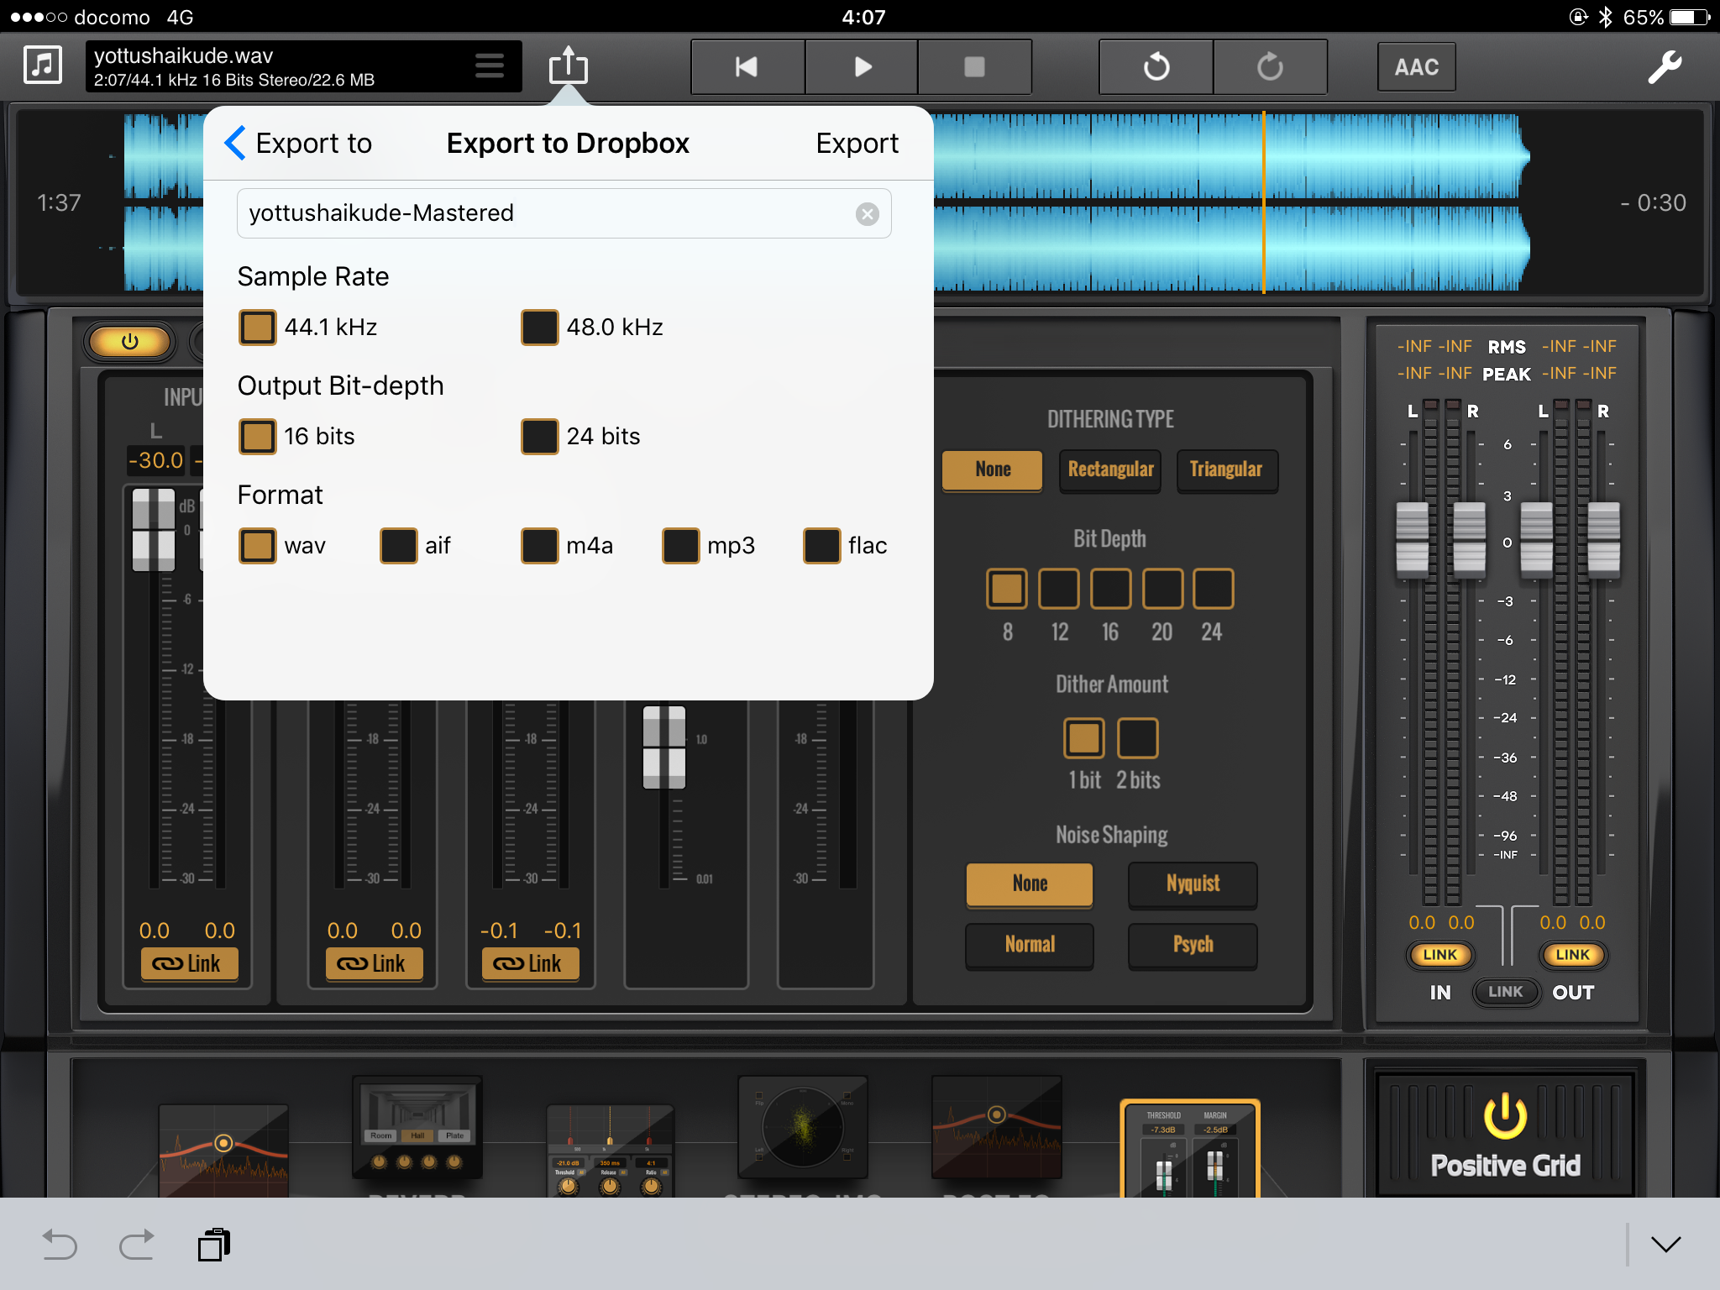The width and height of the screenshot is (1720, 1290).
Task: Tap the OUT meter right fader
Action: tap(1603, 541)
